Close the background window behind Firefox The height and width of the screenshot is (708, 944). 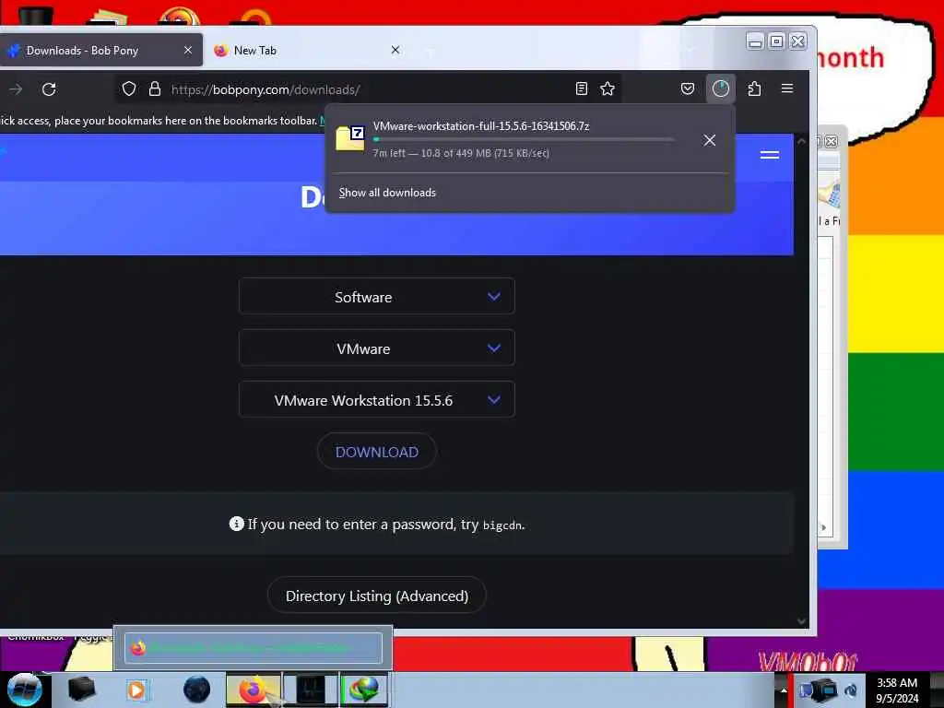tap(832, 141)
